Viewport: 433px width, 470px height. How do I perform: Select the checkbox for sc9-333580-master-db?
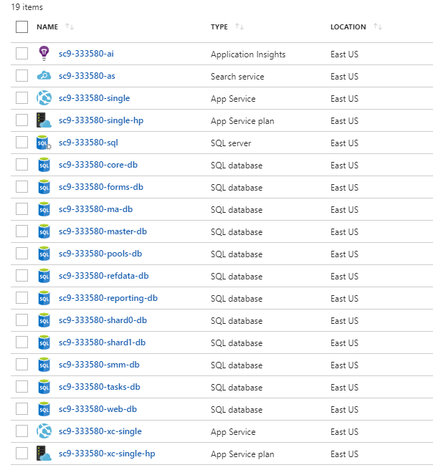point(22,231)
